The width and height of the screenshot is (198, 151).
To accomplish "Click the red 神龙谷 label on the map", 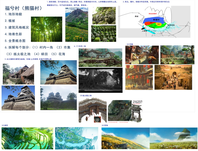I will point(153,14).
